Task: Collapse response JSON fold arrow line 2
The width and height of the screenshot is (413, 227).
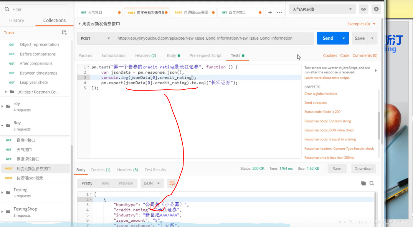Action: tap(91, 200)
